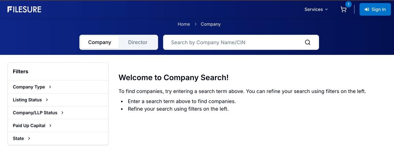The height and width of the screenshot is (149, 394).
Task: Open the Services menu
Action: point(314,10)
